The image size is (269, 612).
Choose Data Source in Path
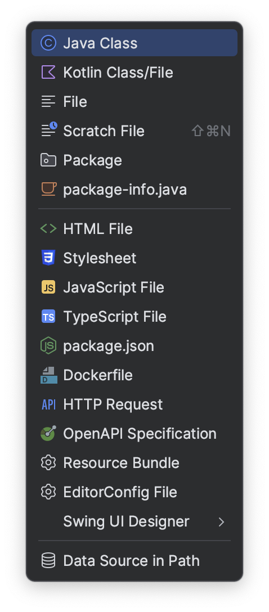point(134,560)
